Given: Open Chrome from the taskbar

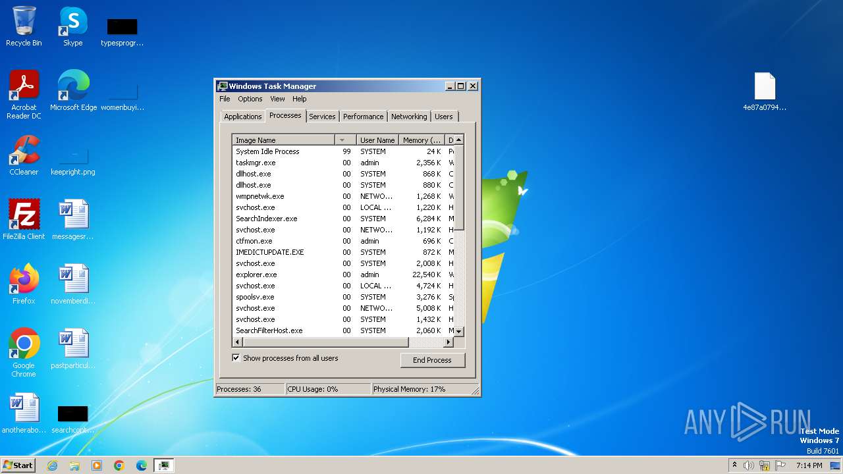Looking at the screenshot, I should pos(119,465).
